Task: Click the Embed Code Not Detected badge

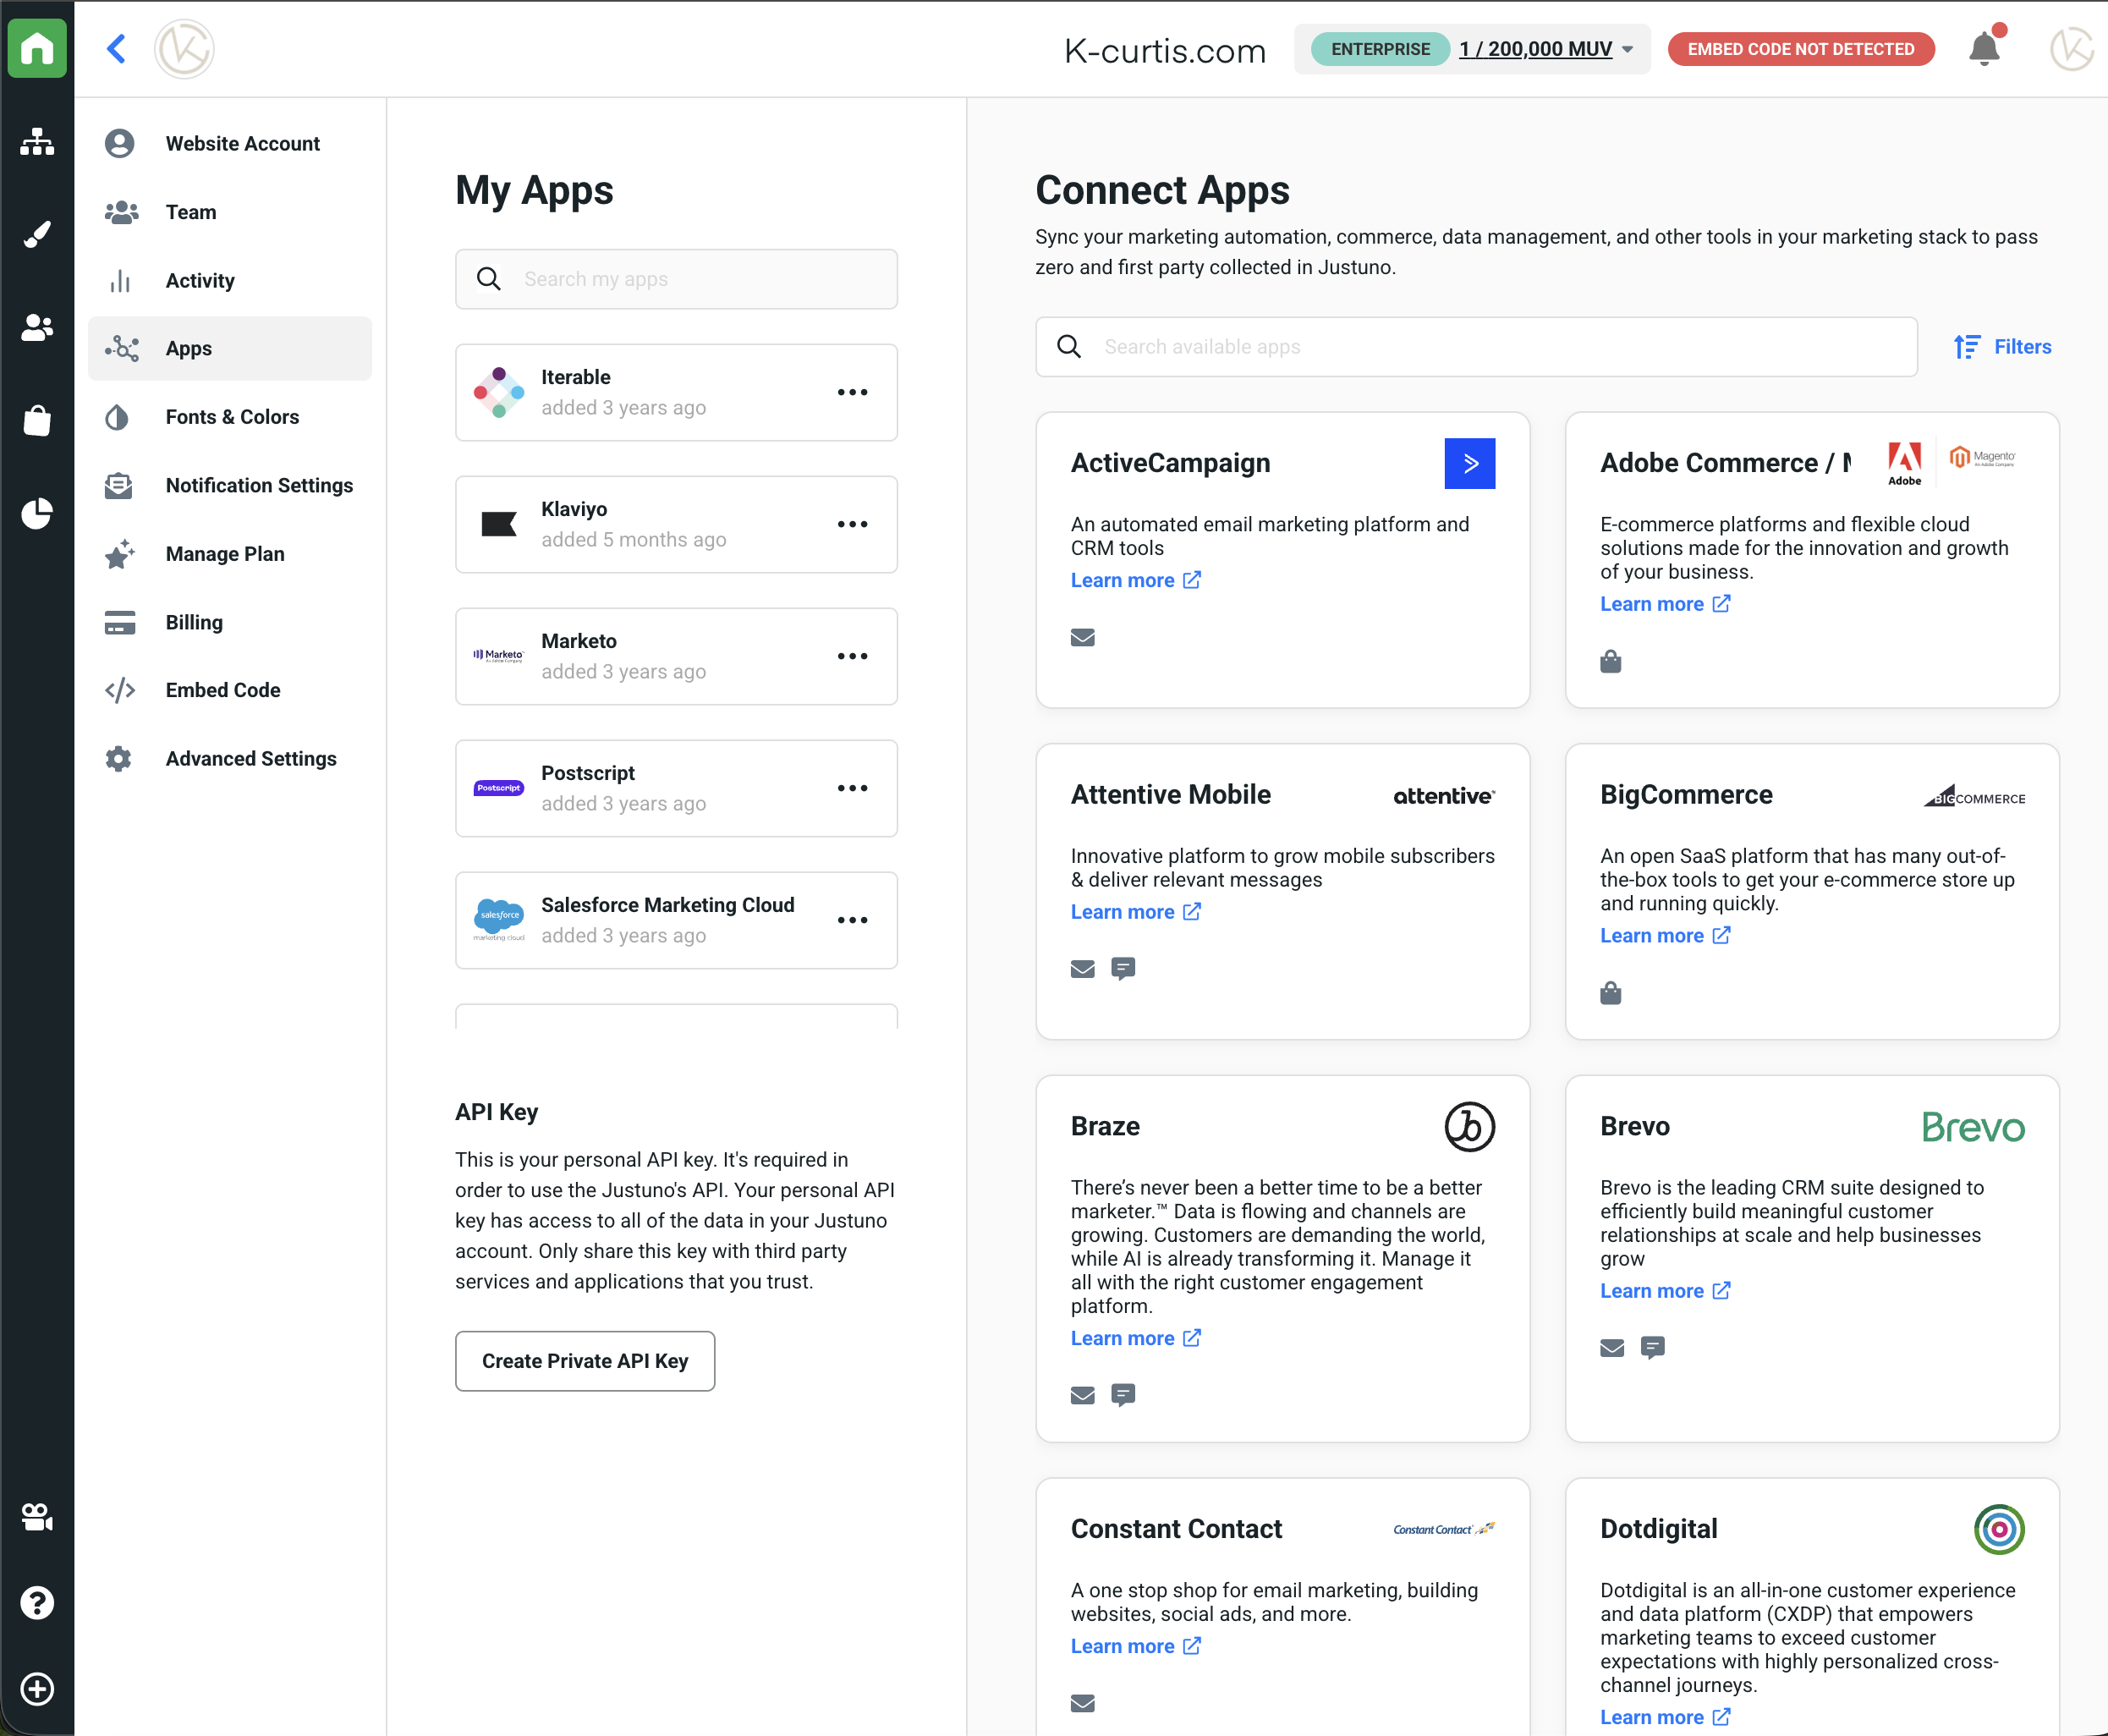Action: [1801, 49]
